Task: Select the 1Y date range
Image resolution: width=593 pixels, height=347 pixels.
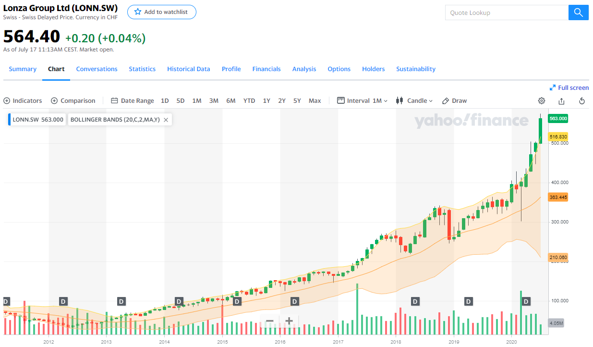Action: tap(266, 100)
